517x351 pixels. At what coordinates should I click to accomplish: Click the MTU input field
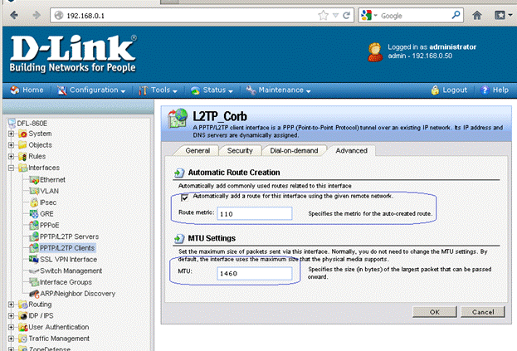(254, 273)
